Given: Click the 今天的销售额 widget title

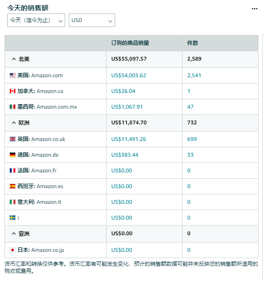Looking at the screenshot, I should 28,8.
